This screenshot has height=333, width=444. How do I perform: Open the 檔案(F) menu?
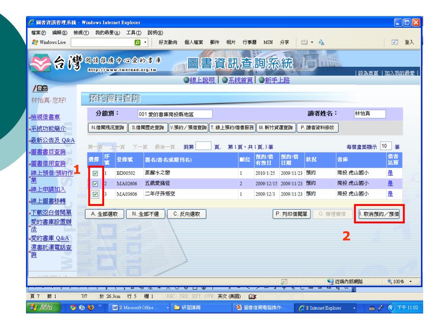pyautogui.click(x=39, y=33)
